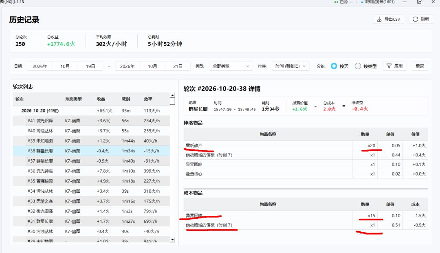Screen dimensions: 440x253
Task: Click the 刷新 refresh button
Action: 420,19
